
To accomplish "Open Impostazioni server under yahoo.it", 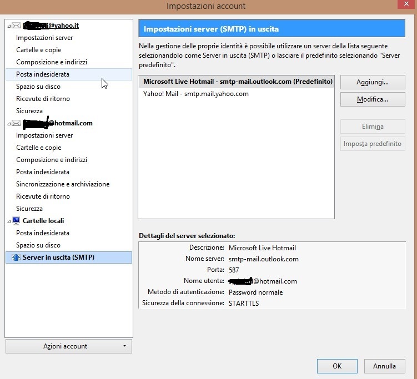I will click(44, 38).
